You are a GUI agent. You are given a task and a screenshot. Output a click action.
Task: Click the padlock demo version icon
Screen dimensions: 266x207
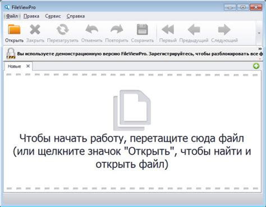point(11,53)
